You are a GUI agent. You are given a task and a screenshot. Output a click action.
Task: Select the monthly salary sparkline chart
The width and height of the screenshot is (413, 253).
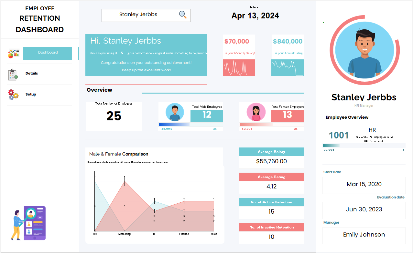point(239,68)
